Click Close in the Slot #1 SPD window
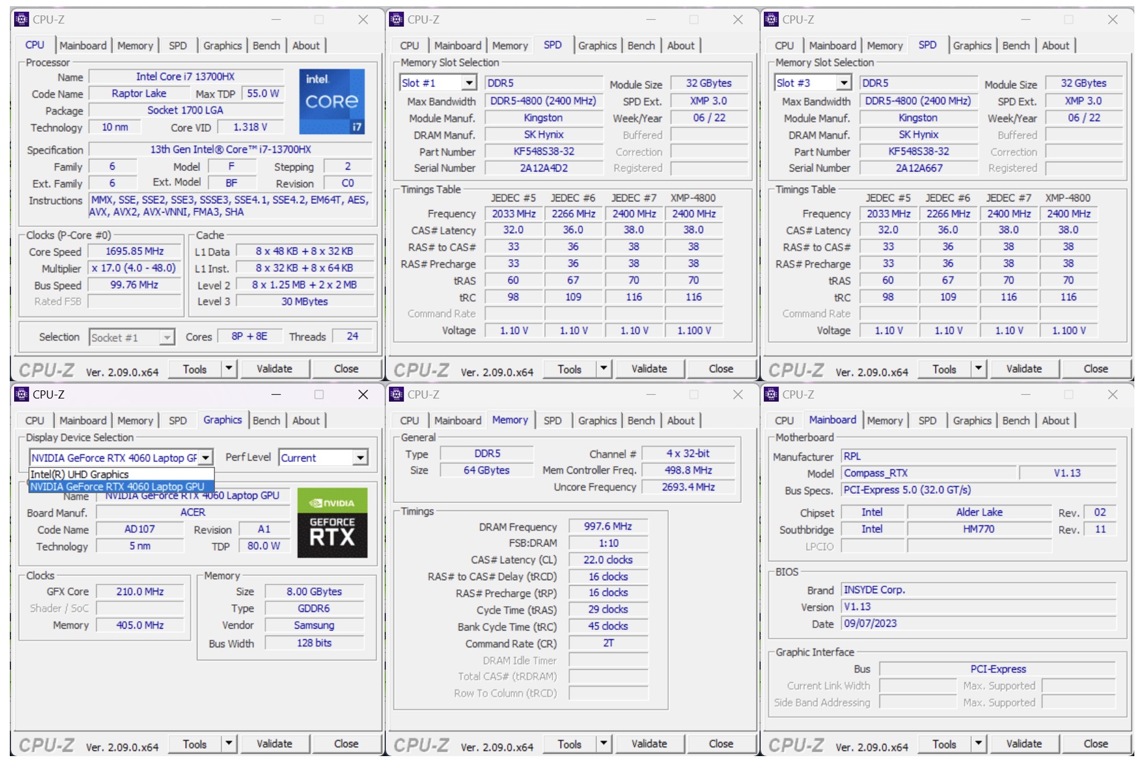 [x=721, y=369]
